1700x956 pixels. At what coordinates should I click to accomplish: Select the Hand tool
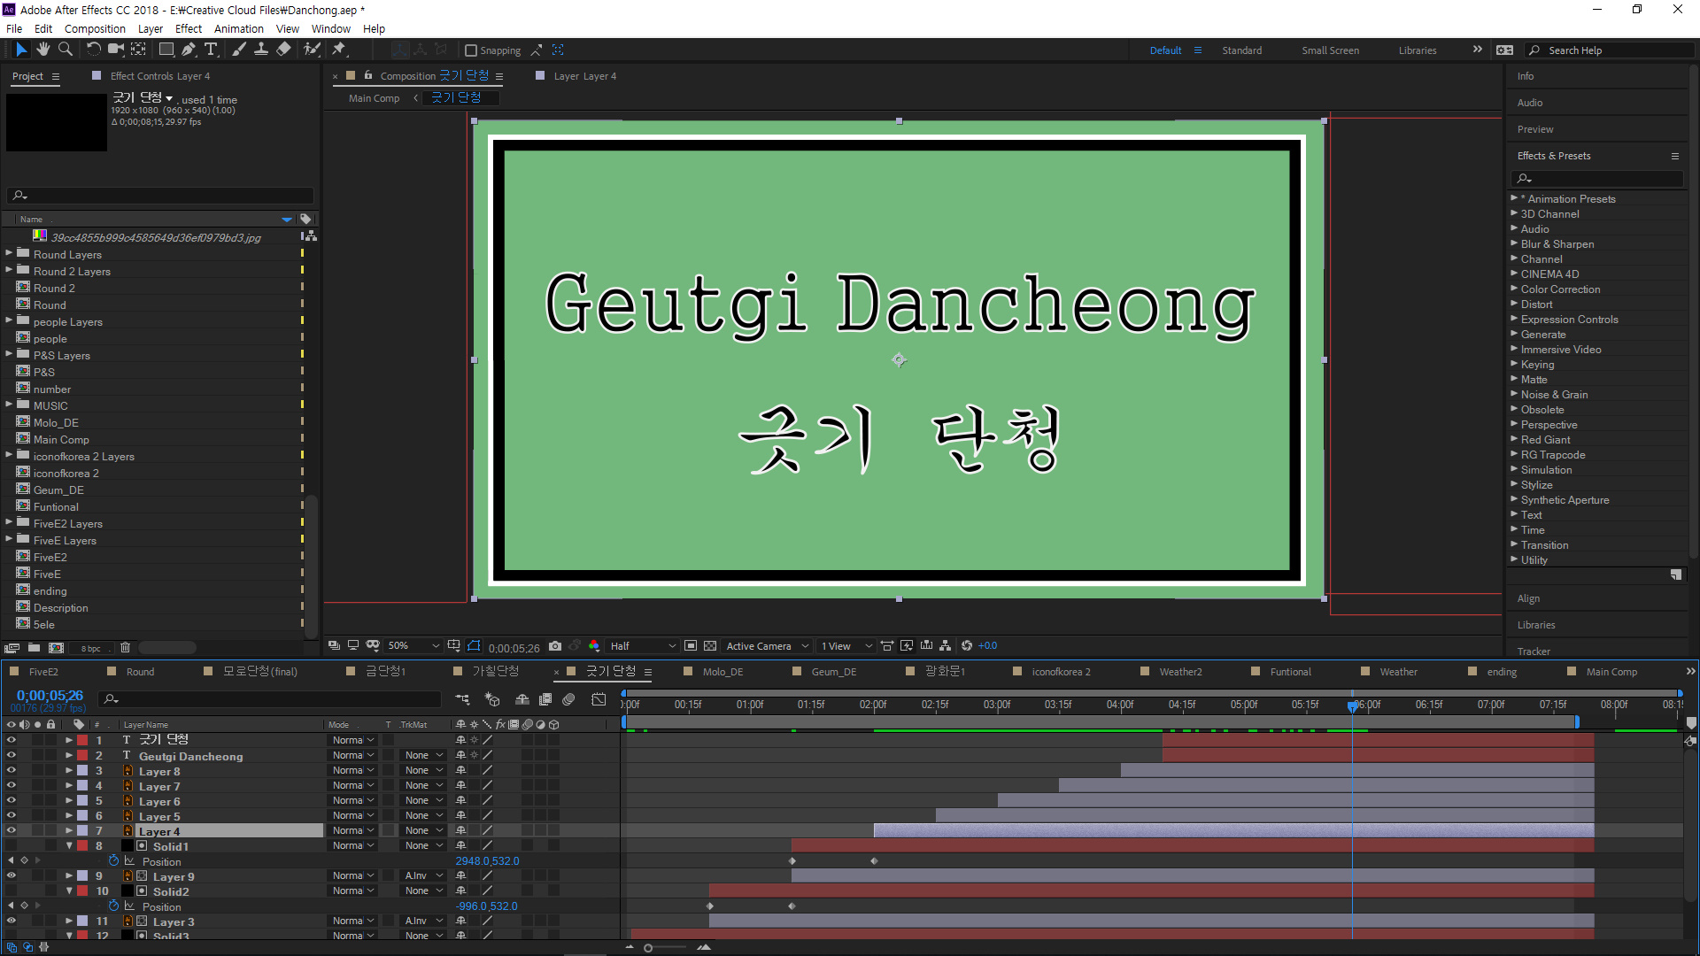(42, 50)
